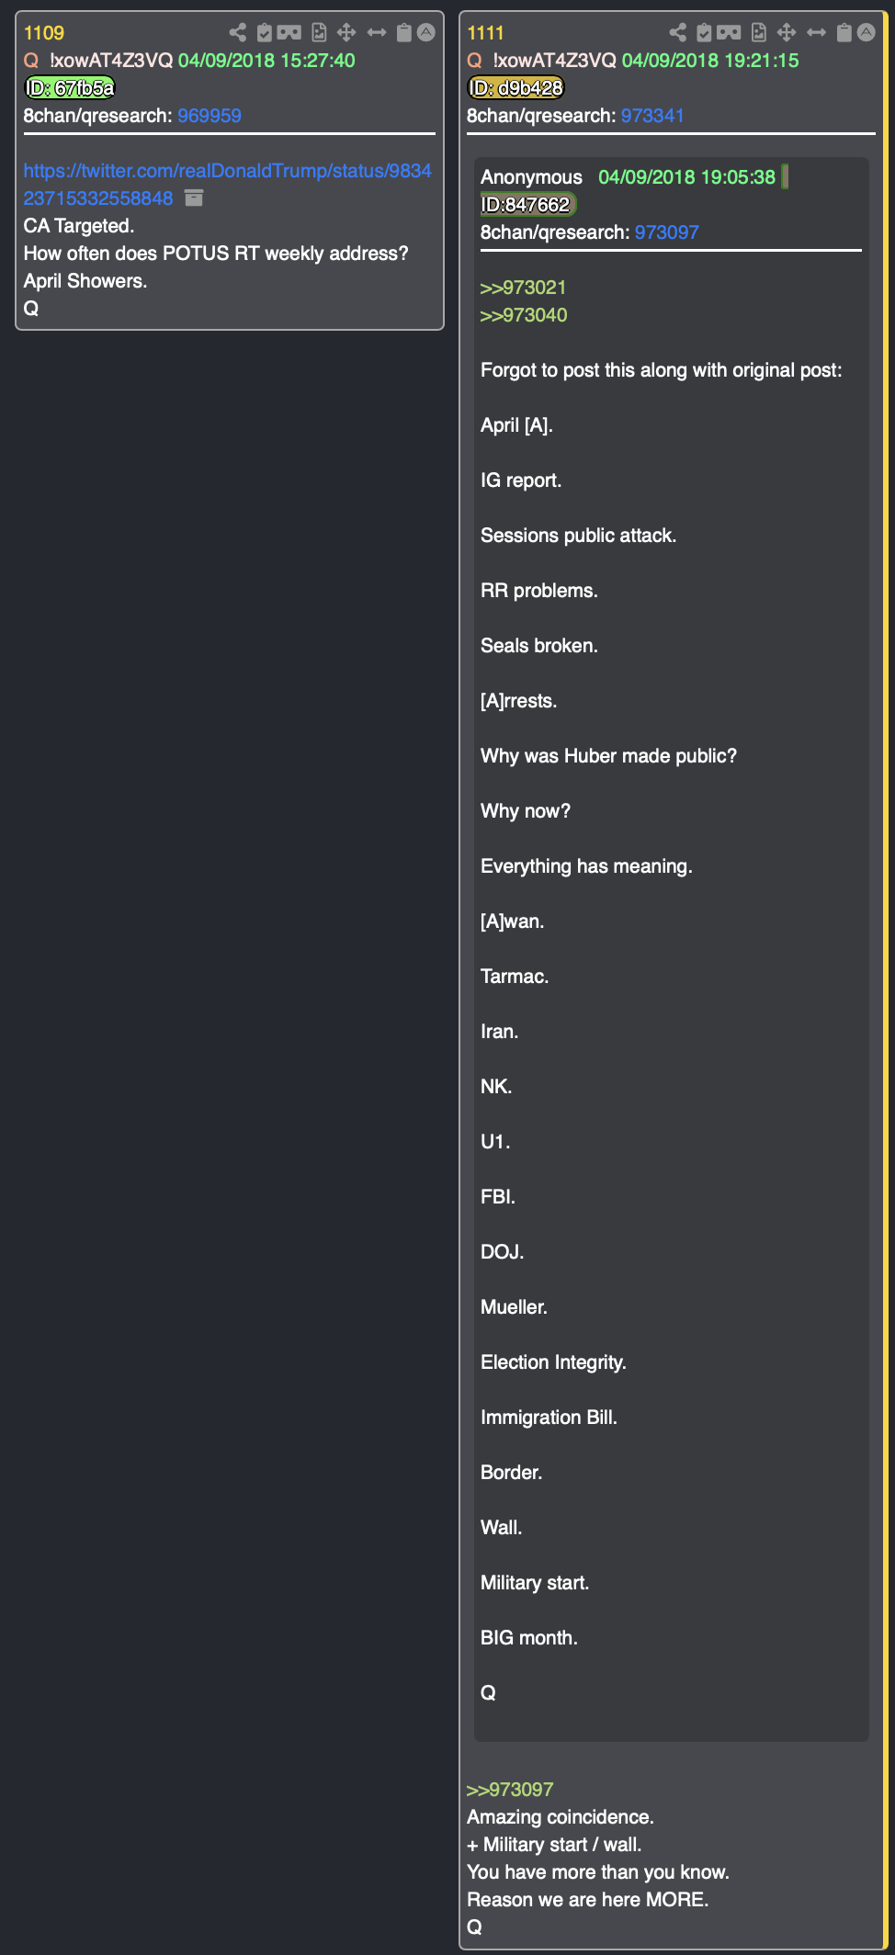Click the clipboard copy icon on post 1111
The image size is (895, 1955).
click(844, 33)
